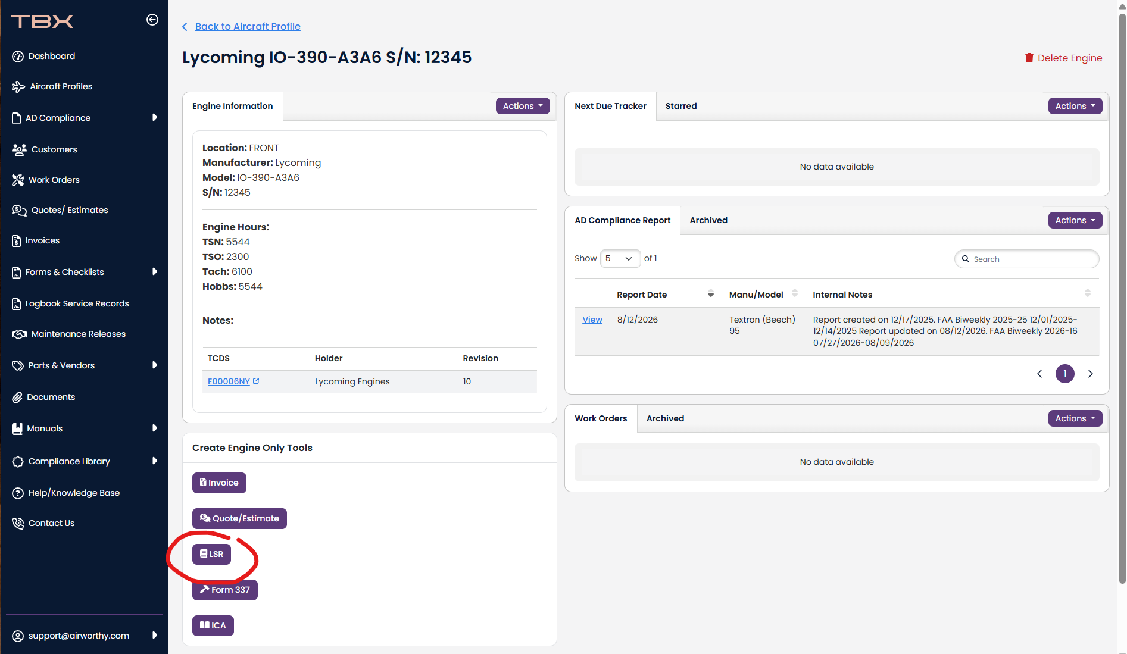Click the Quotes/Estimates chat icon

[x=19, y=211]
